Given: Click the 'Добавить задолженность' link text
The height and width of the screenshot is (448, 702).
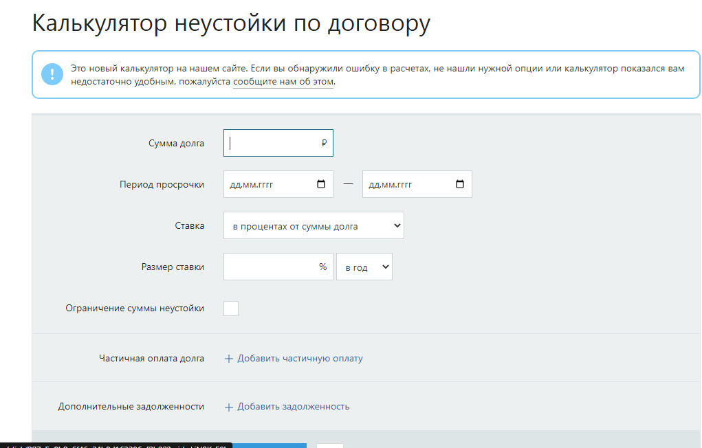Looking at the screenshot, I should pos(293,407).
